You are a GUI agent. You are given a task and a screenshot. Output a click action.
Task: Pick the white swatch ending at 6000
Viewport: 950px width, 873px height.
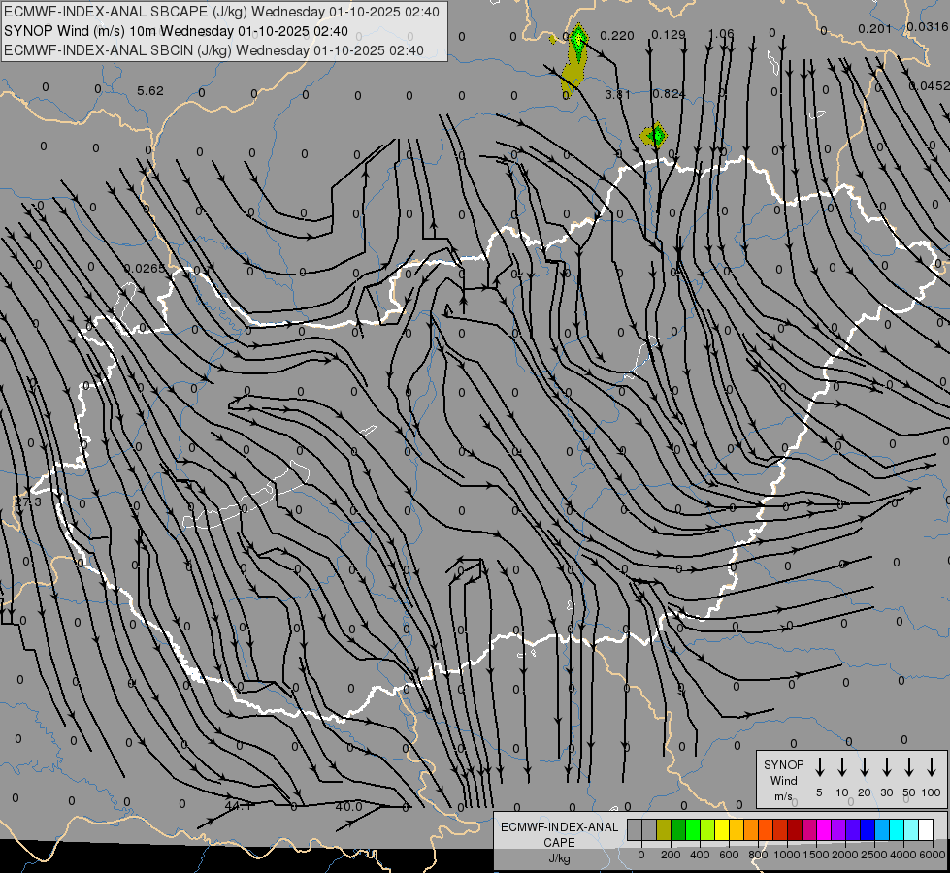click(926, 829)
